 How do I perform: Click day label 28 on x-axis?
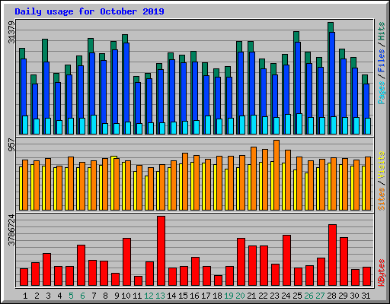(331, 296)
